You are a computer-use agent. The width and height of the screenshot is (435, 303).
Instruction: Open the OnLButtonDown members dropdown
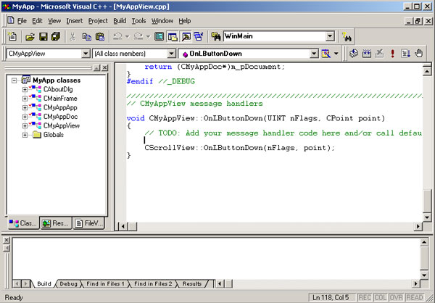(314, 53)
